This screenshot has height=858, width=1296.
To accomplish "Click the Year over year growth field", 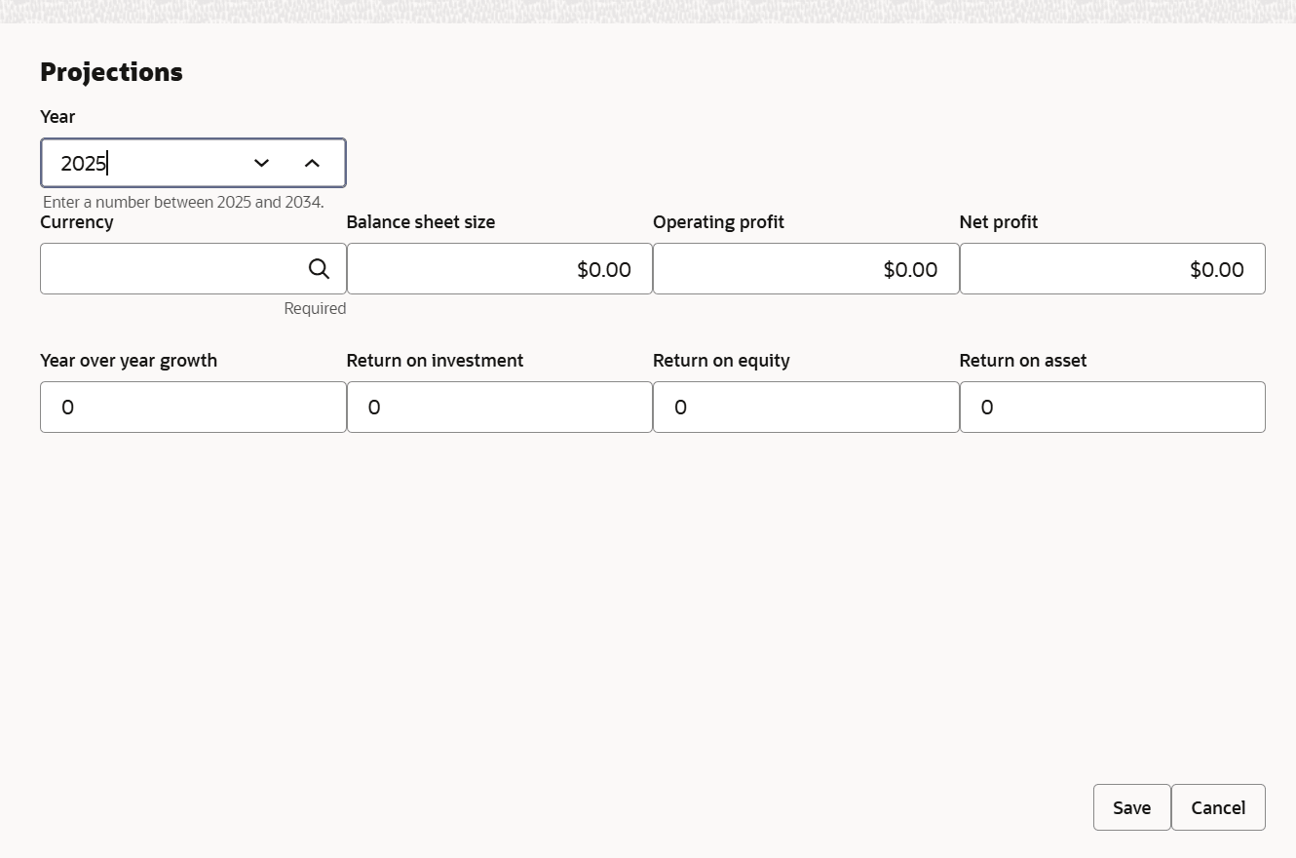I will tap(193, 408).
